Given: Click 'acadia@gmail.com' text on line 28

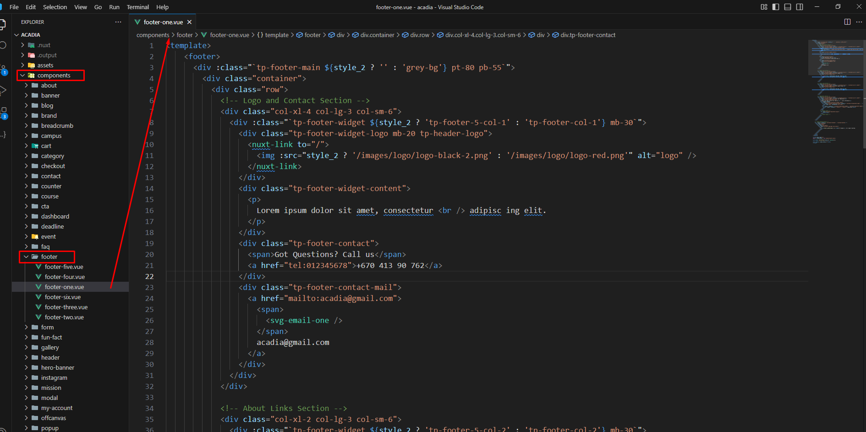Looking at the screenshot, I should click(x=293, y=342).
